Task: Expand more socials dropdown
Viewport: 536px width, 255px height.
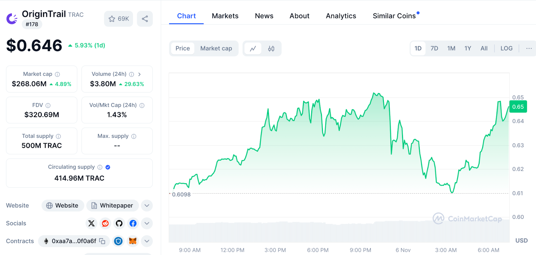Action: pos(147,223)
